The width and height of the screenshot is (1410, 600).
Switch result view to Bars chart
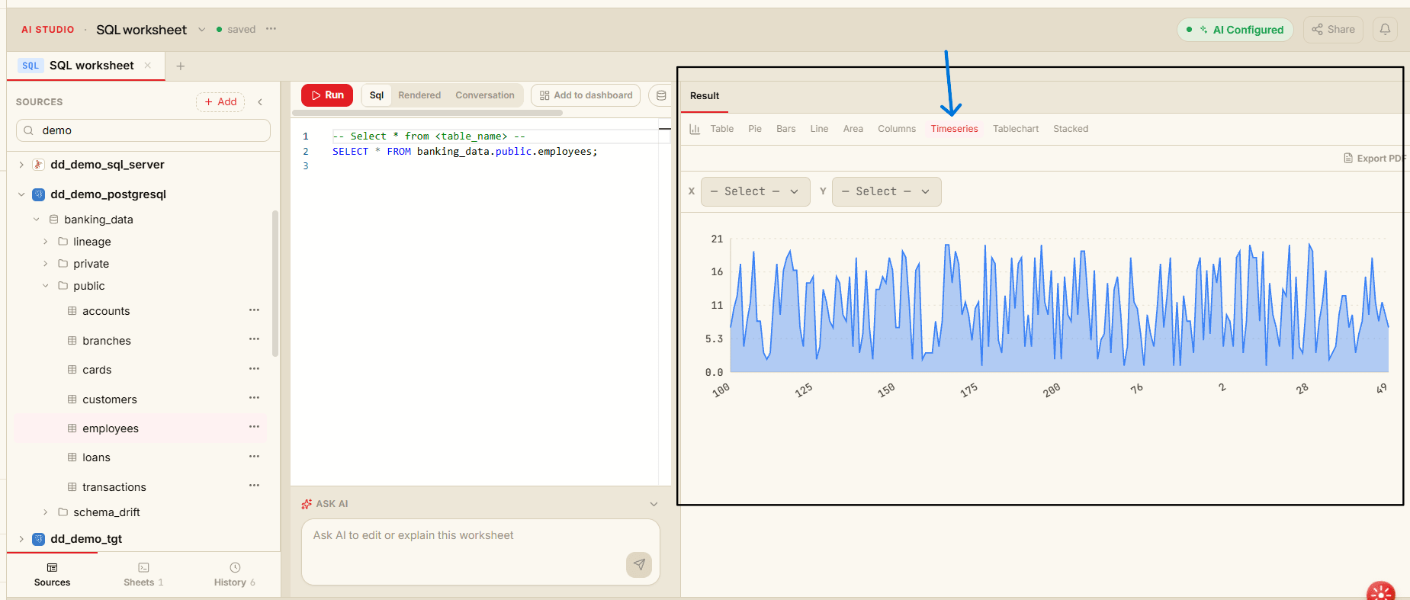pos(786,129)
